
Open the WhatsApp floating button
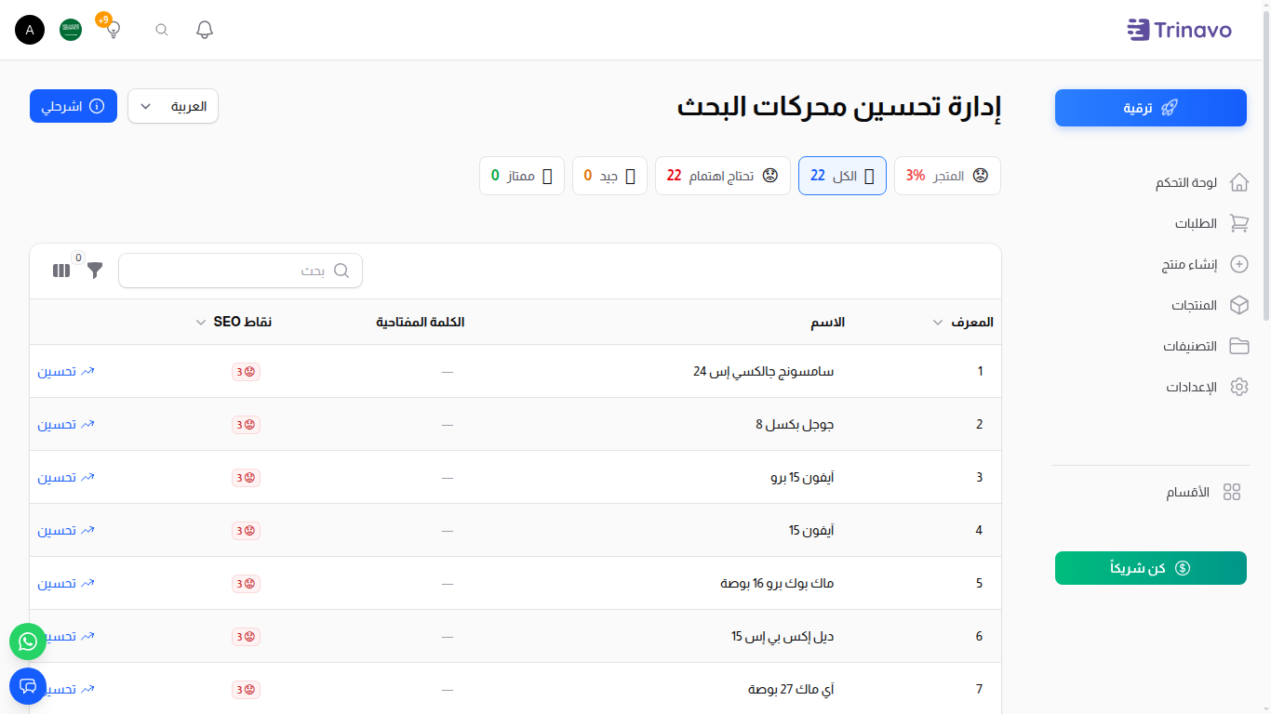click(28, 641)
